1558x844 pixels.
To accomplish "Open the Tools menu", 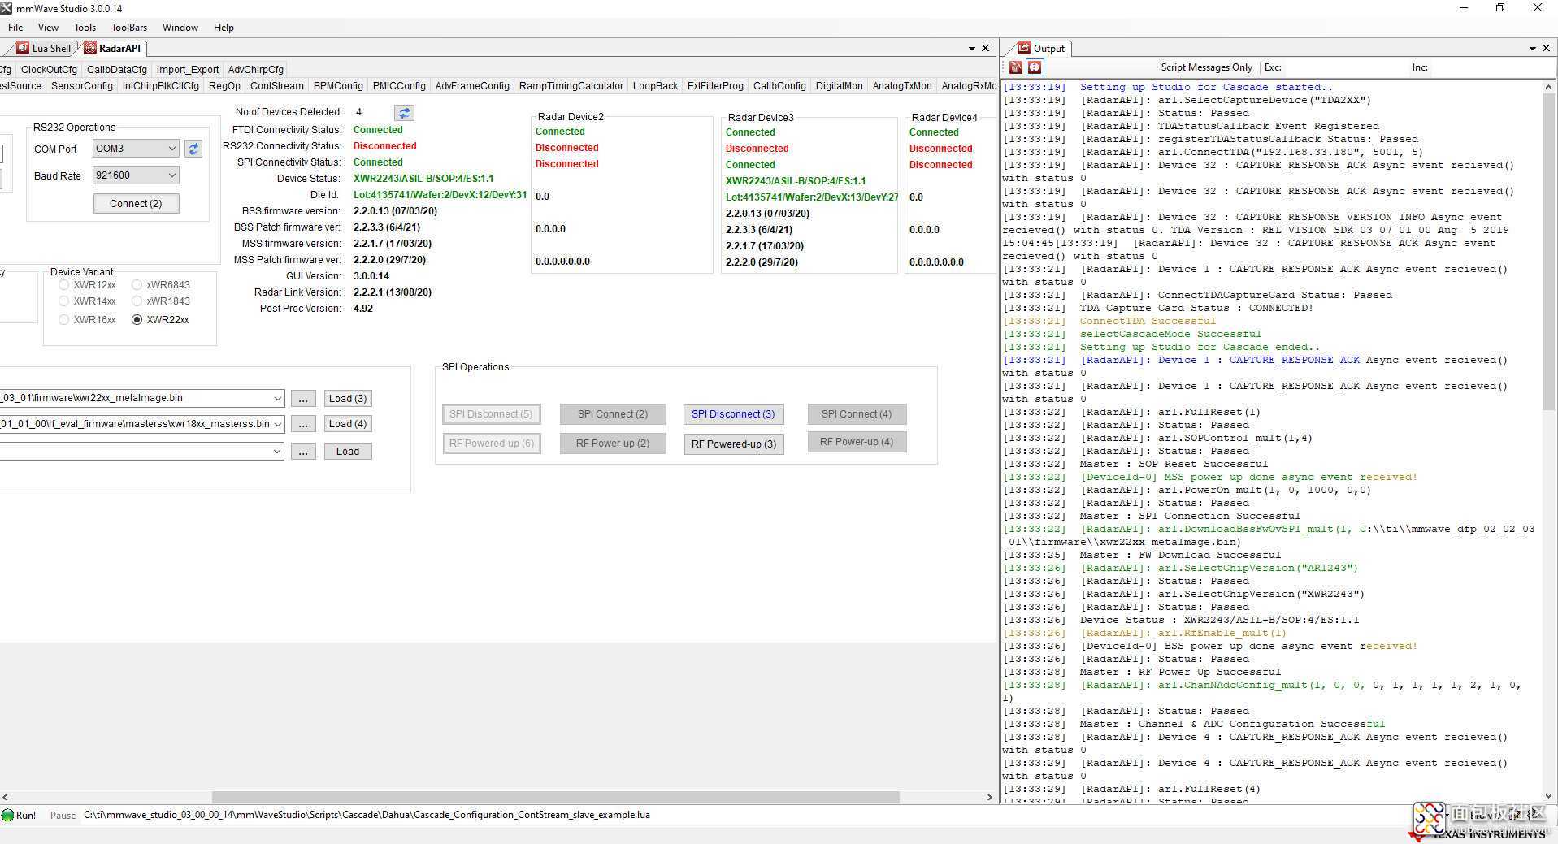I will (x=85, y=28).
